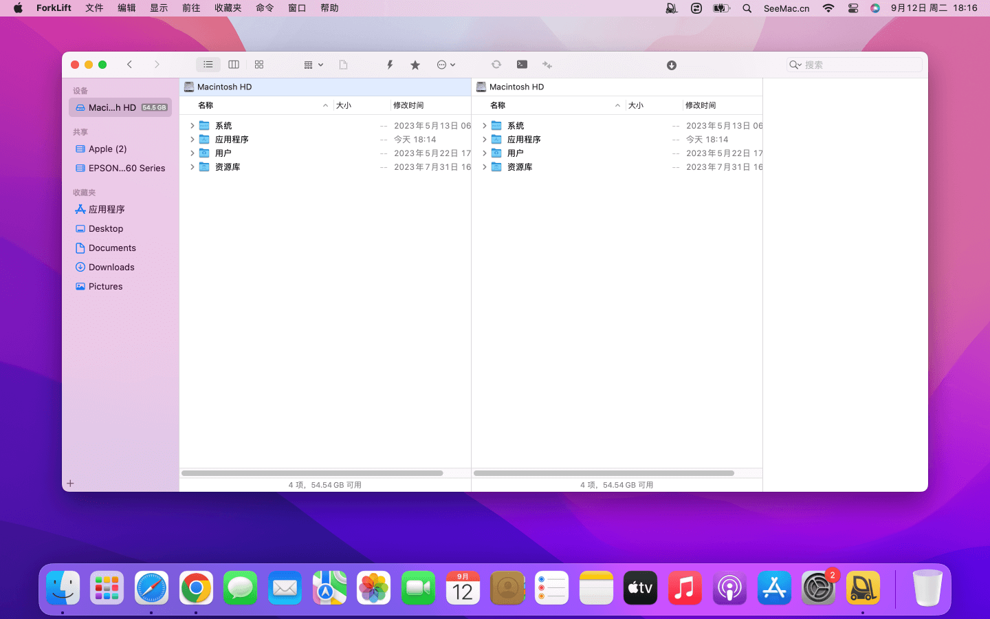The width and height of the screenshot is (990, 619).
Task: Open the 命令 menu in menu bar
Action: pyautogui.click(x=265, y=8)
